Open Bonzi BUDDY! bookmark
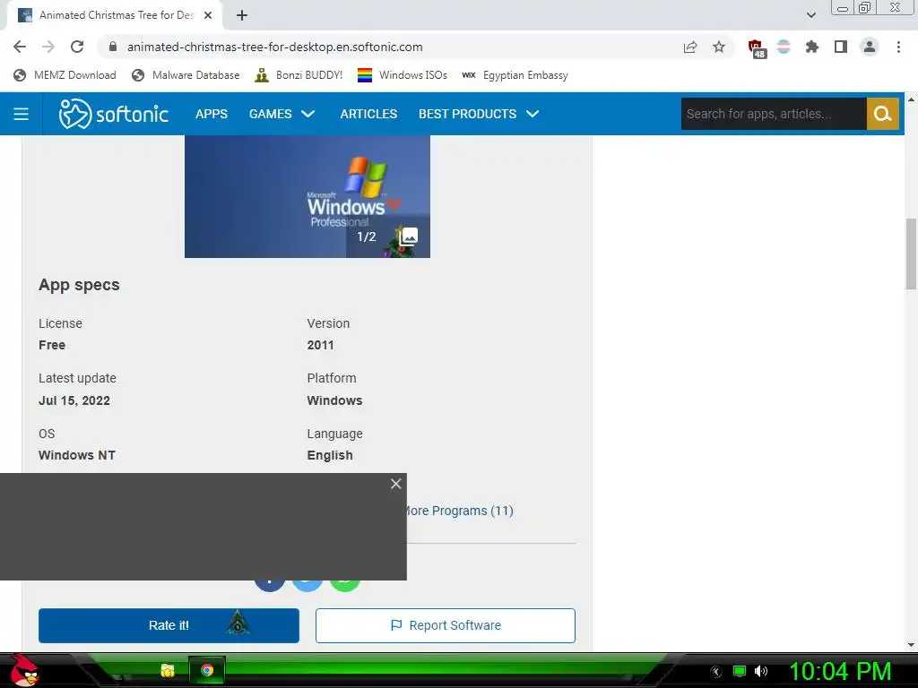 (299, 75)
